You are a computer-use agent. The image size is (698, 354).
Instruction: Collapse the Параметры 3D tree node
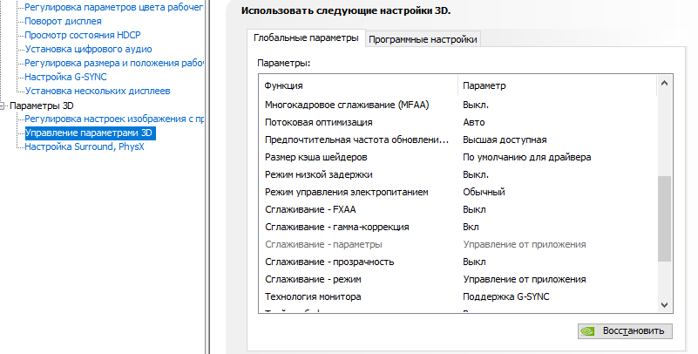[x=2, y=106]
